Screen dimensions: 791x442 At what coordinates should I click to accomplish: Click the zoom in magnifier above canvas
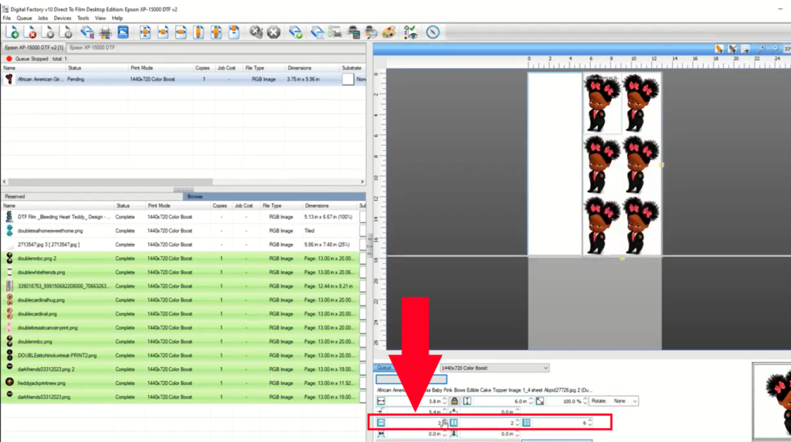[x=761, y=49]
